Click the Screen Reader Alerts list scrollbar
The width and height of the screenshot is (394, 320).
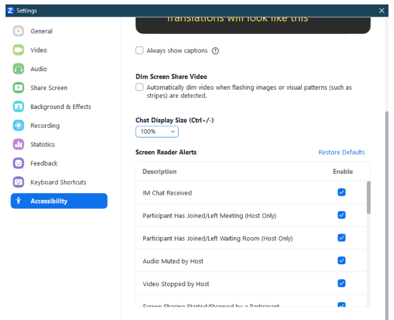coord(368,198)
